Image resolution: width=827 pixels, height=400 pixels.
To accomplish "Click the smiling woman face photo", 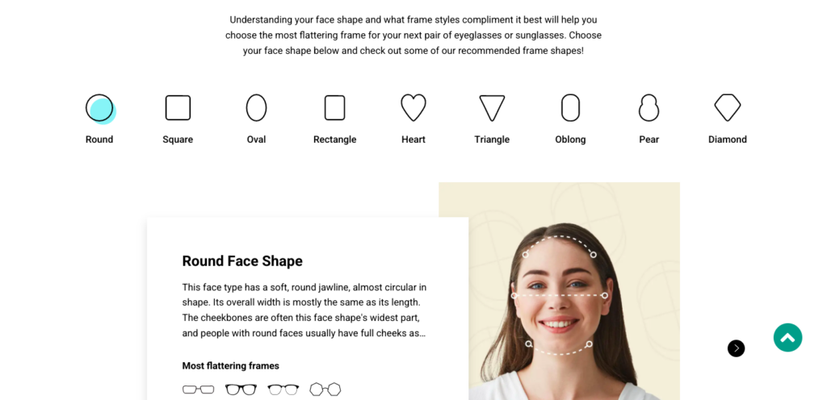I will [x=559, y=291].
